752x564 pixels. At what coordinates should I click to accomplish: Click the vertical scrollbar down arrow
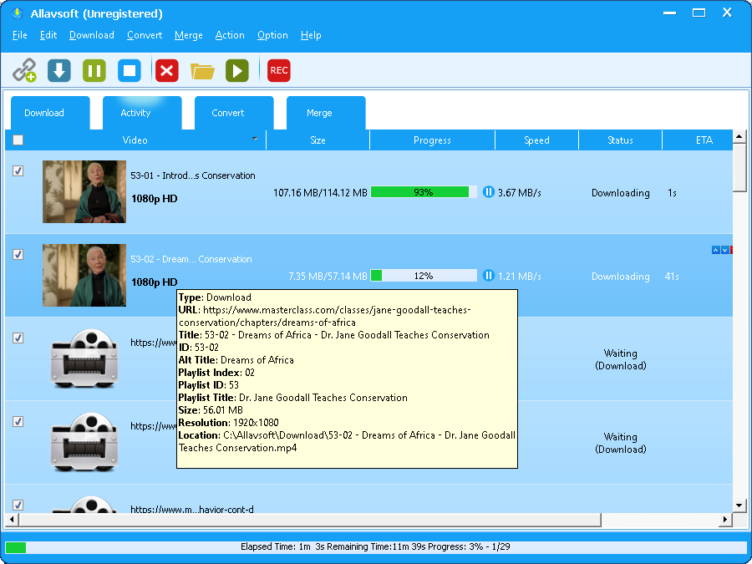click(x=739, y=505)
